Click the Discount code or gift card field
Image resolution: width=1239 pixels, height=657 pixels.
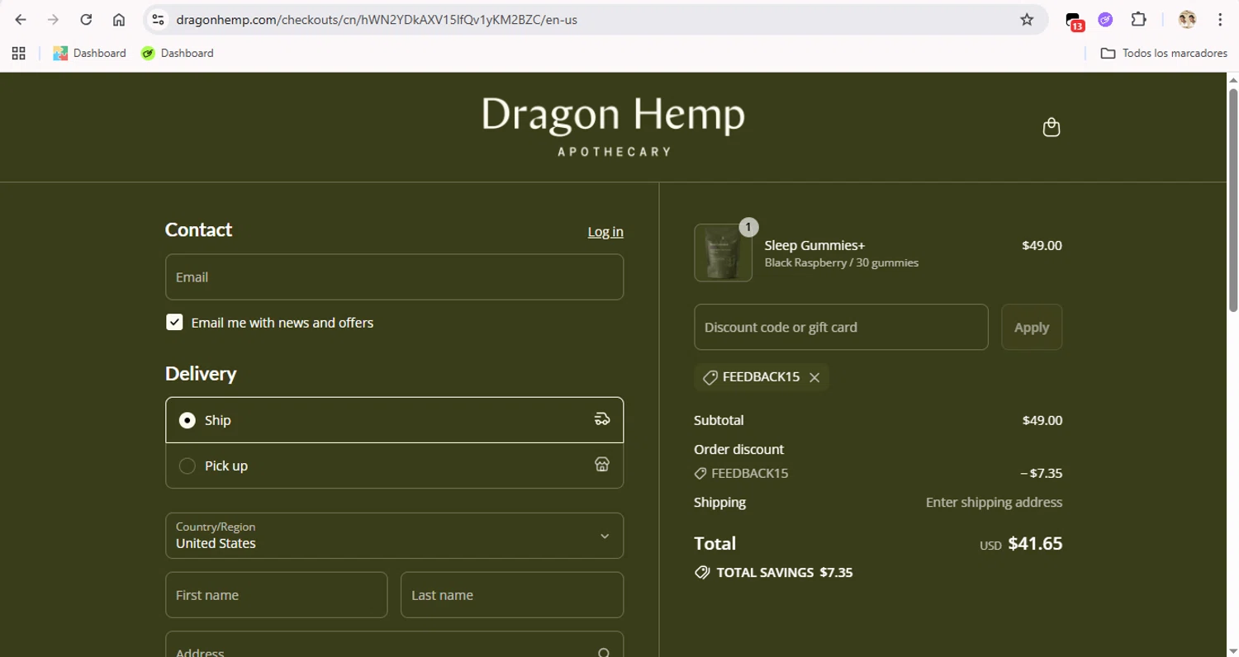pos(841,327)
